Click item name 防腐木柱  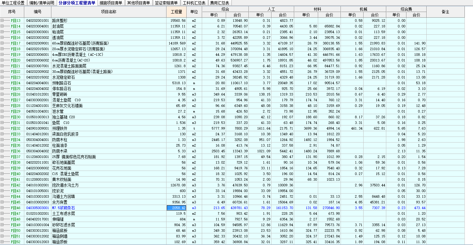60,140
